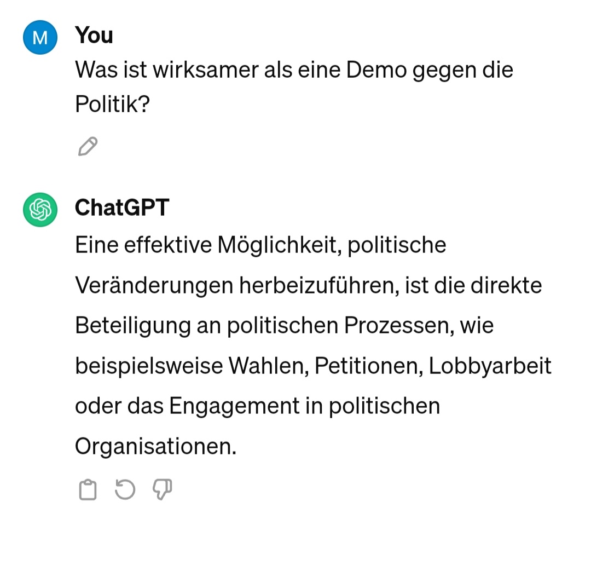
Task: Regenerate the reply using the circular arrow
Action: point(125,489)
